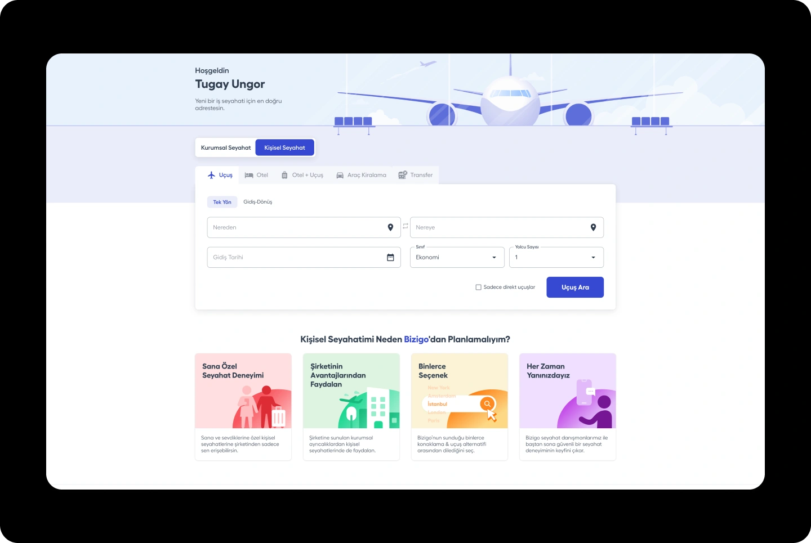Click the Bizigo link in heading
This screenshot has width=811, height=543.
pyautogui.click(x=416, y=339)
